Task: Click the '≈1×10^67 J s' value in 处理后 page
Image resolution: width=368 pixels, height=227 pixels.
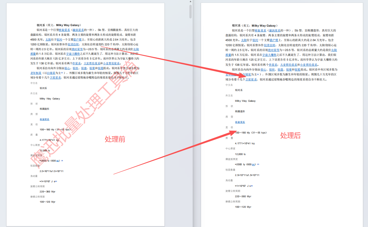Action: click(x=244, y=186)
